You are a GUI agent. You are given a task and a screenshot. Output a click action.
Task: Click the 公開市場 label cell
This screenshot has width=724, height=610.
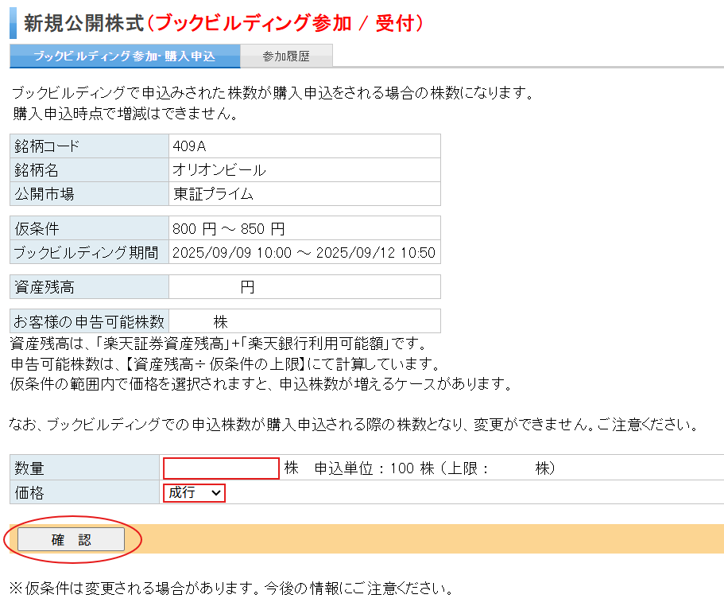pos(89,194)
